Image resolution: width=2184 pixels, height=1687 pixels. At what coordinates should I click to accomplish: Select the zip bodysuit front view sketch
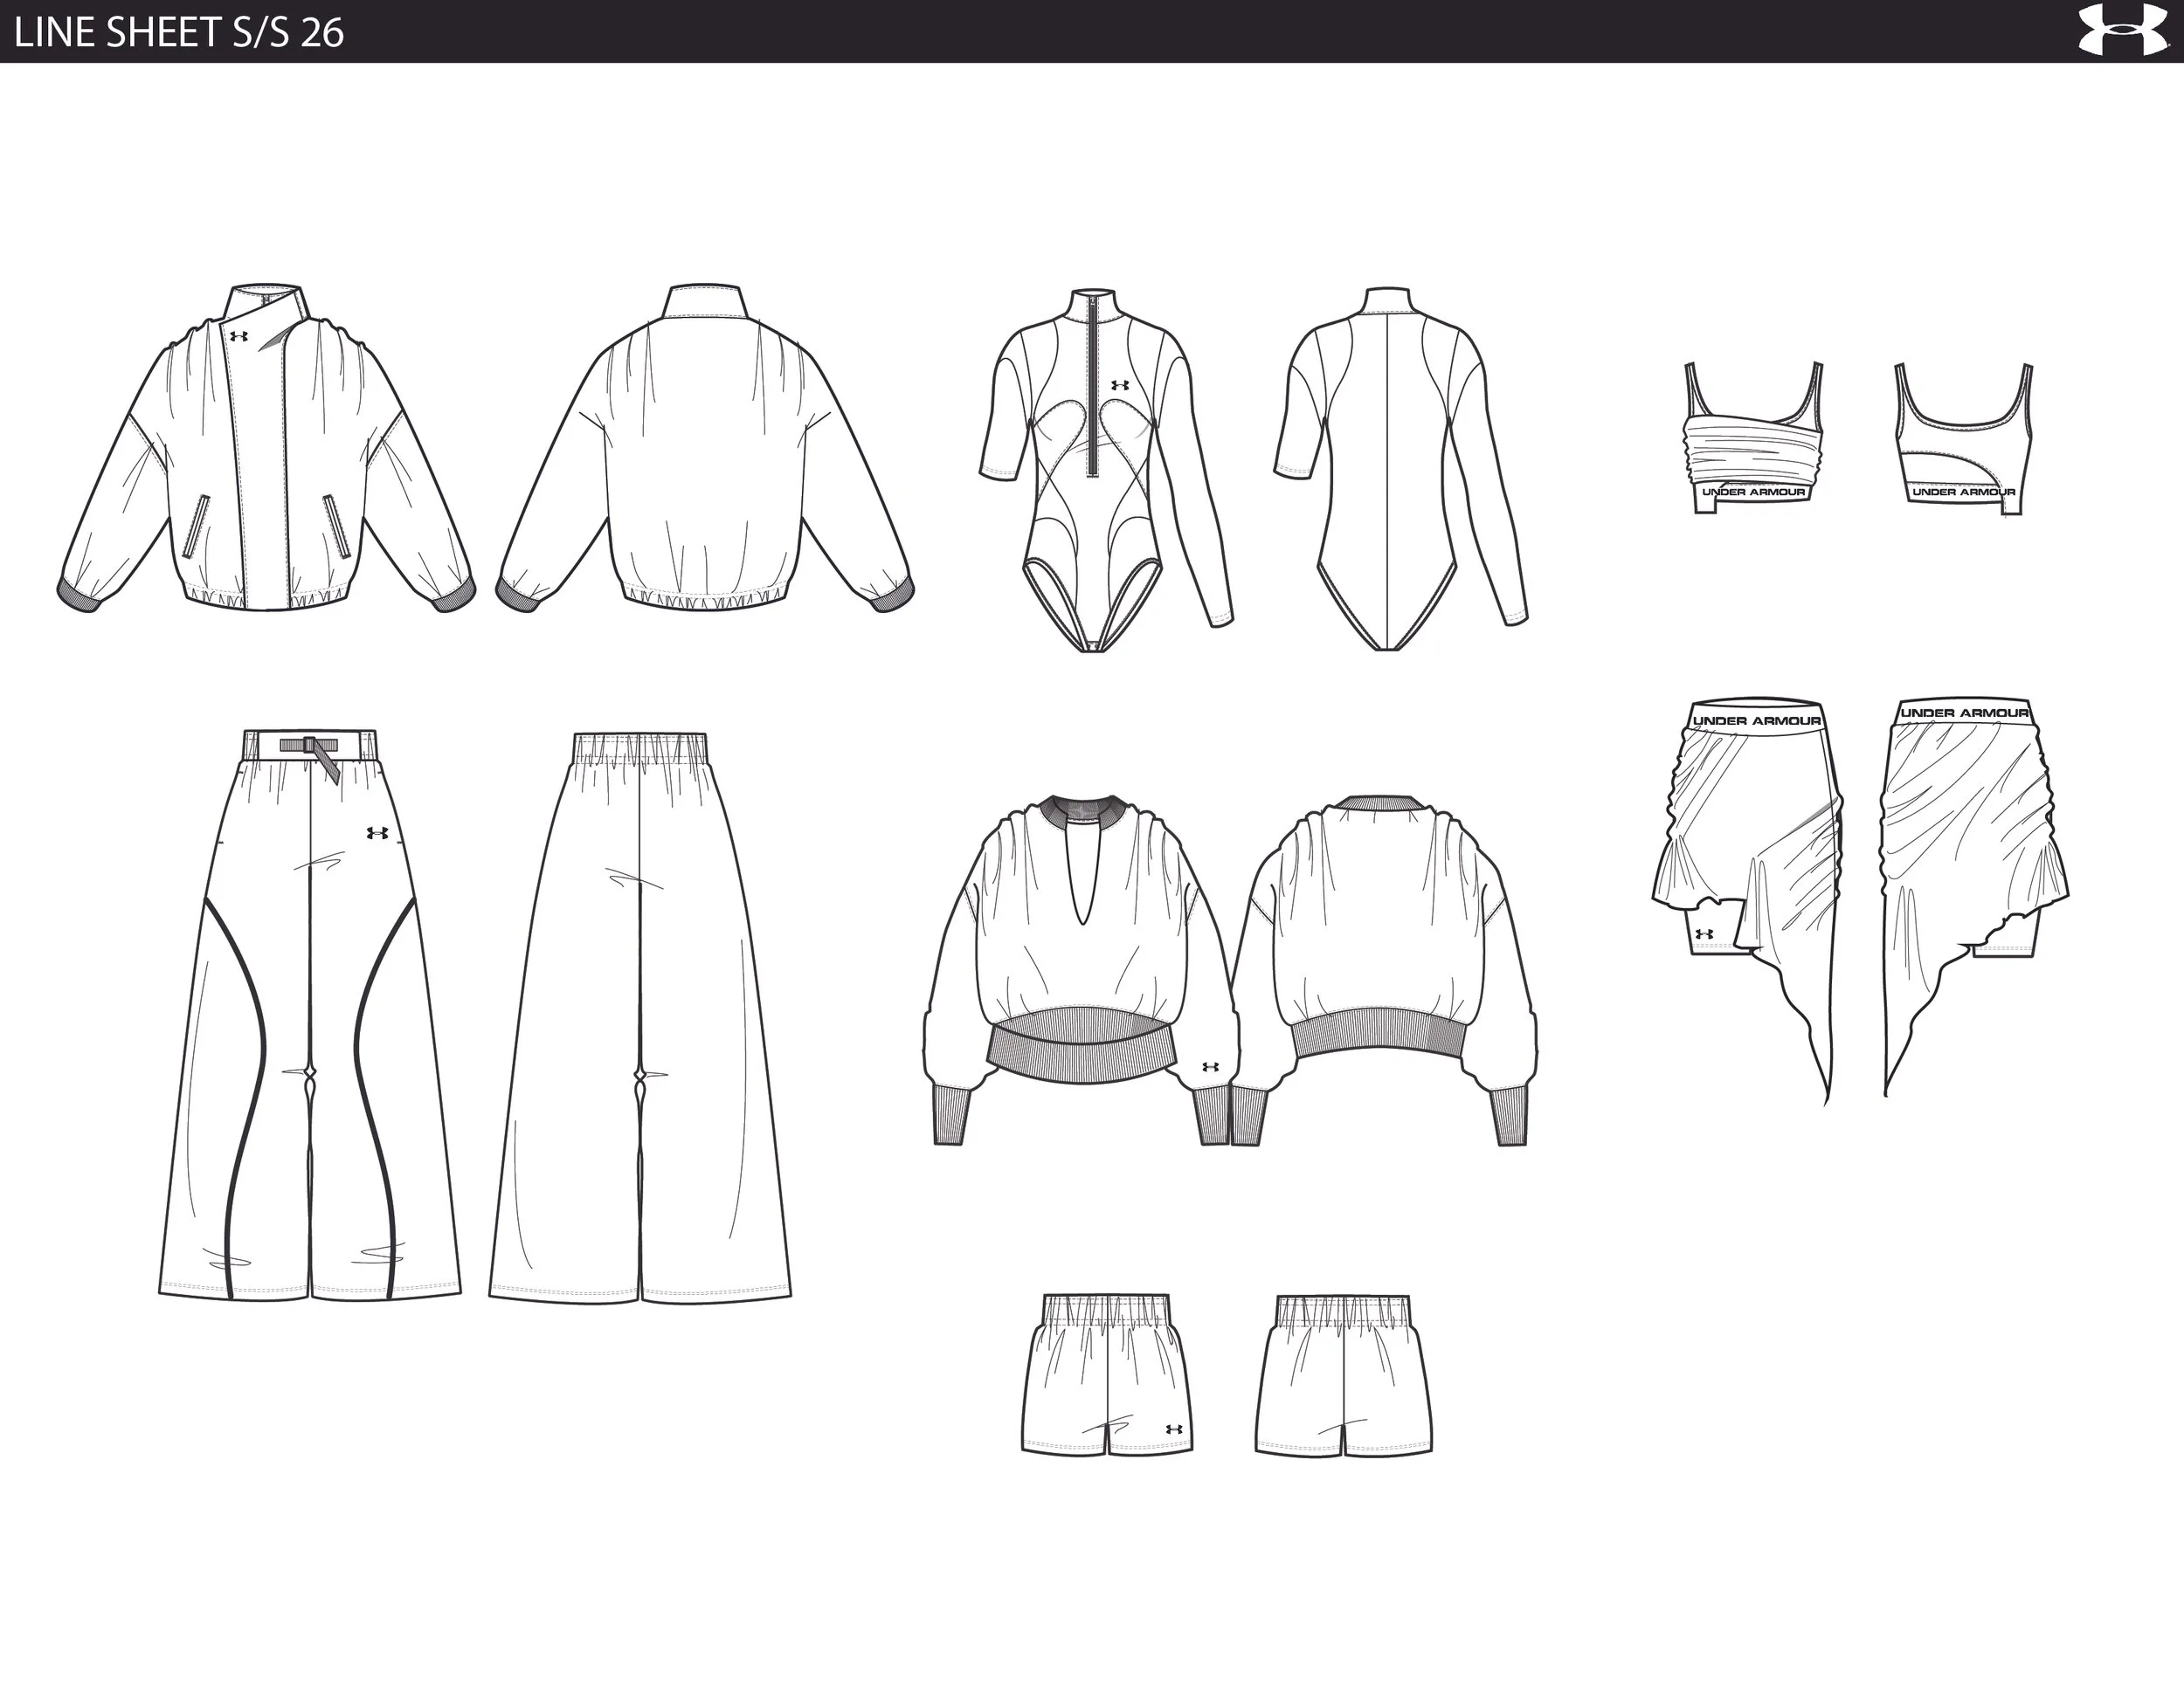(1106, 471)
